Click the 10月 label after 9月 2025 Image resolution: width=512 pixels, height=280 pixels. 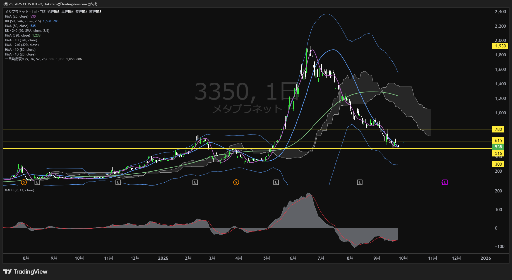click(403, 258)
